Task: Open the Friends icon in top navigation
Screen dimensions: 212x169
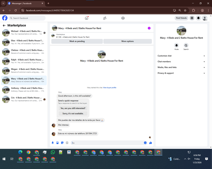Action: pos(105,18)
